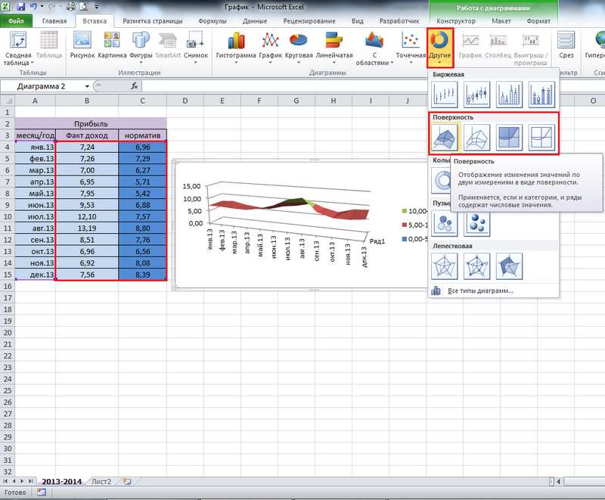Click the Name Box showing Диаграмма 2

[x=42, y=86]
